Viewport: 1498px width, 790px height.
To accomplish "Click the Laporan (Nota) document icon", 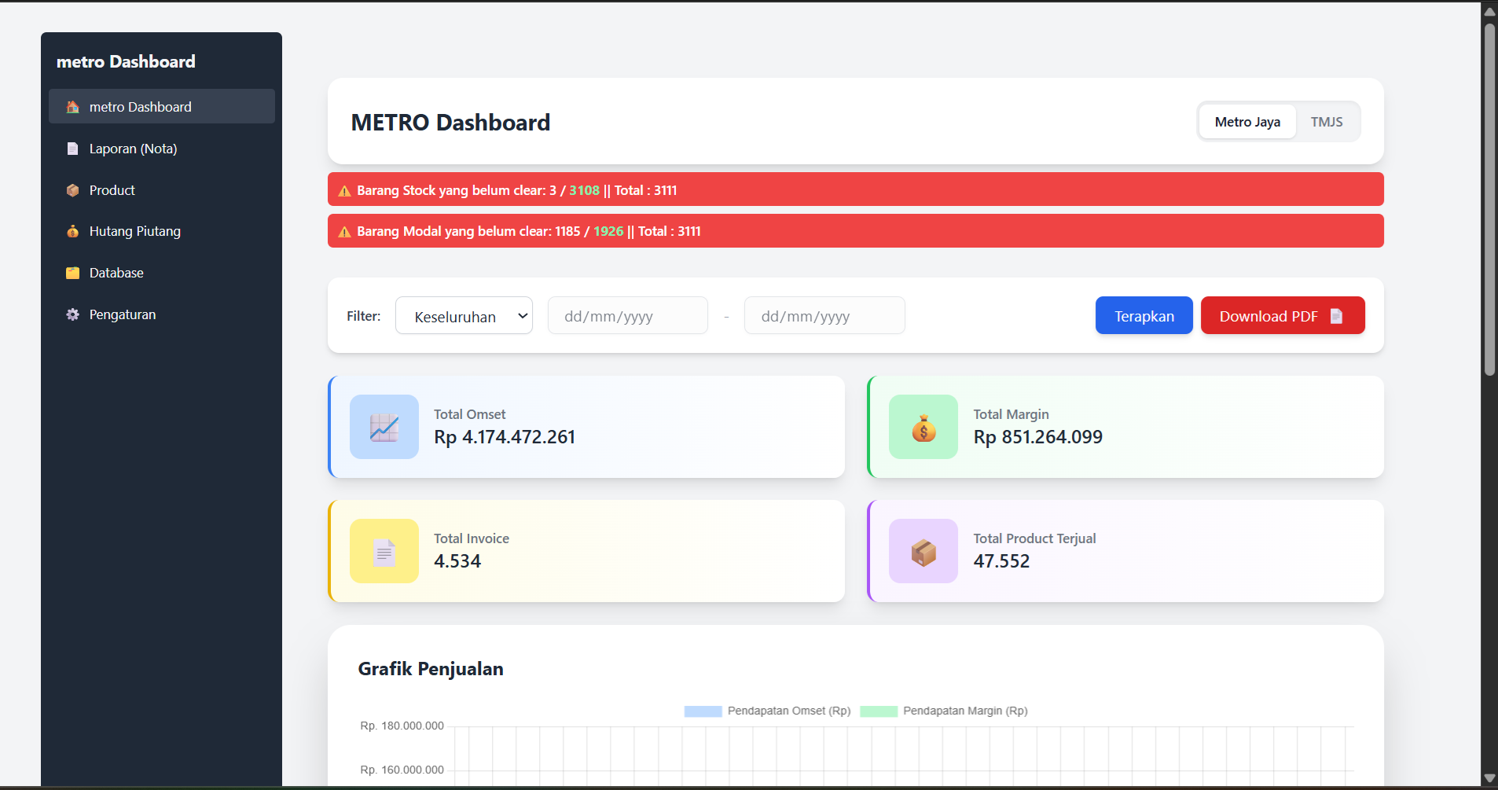I will coord(72,149).
